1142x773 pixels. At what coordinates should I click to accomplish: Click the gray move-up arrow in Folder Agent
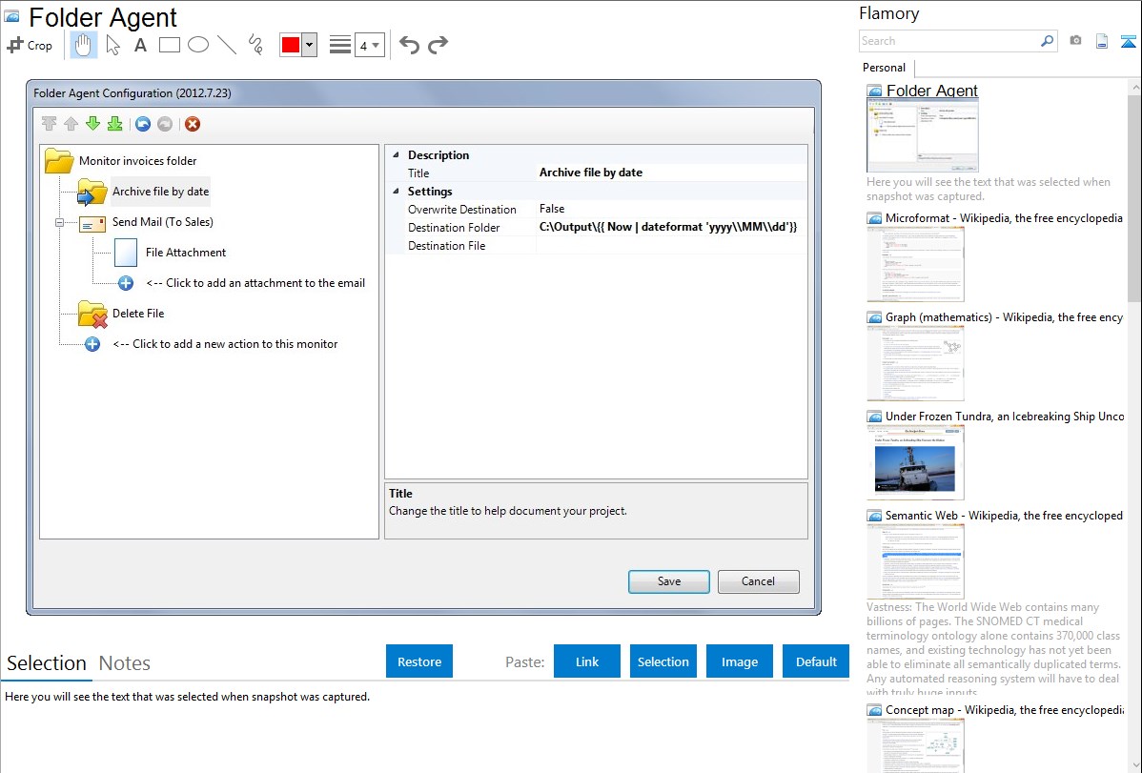[x=71, y=124]
